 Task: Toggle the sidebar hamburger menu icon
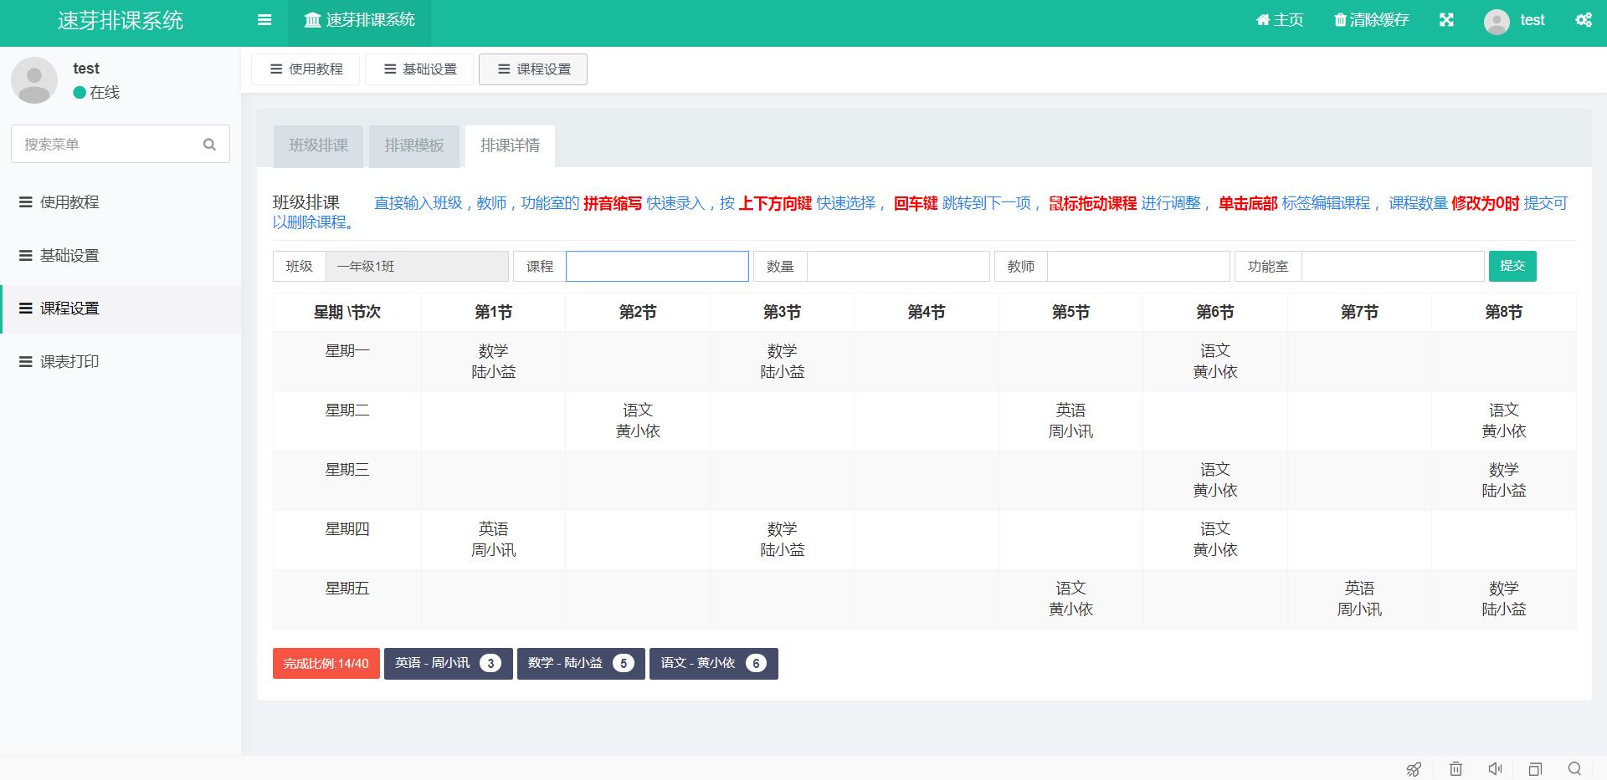[x=264, y=21]
